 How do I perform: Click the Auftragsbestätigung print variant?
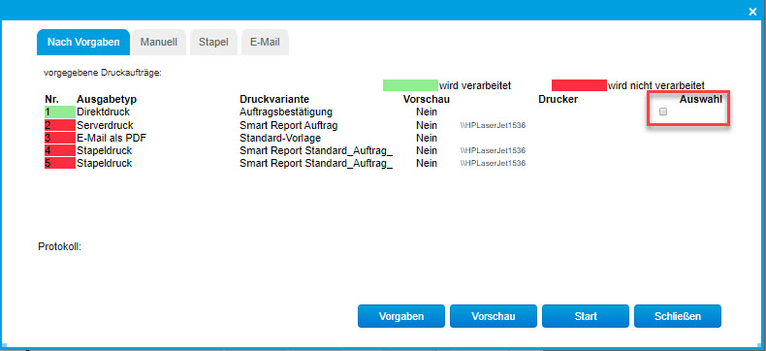tap(286, 112)
